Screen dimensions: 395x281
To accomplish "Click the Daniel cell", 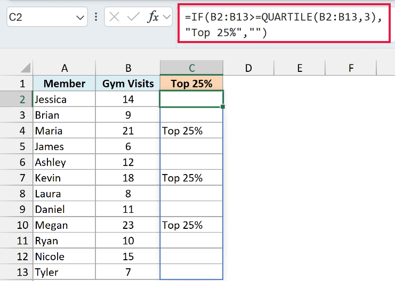I will (65, 209).
